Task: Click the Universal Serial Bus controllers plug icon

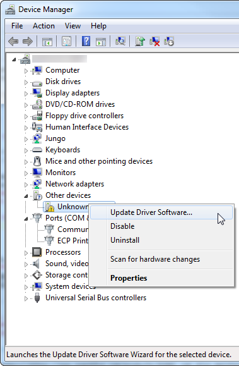Action: pyautogui.click(x=37, y=298)
